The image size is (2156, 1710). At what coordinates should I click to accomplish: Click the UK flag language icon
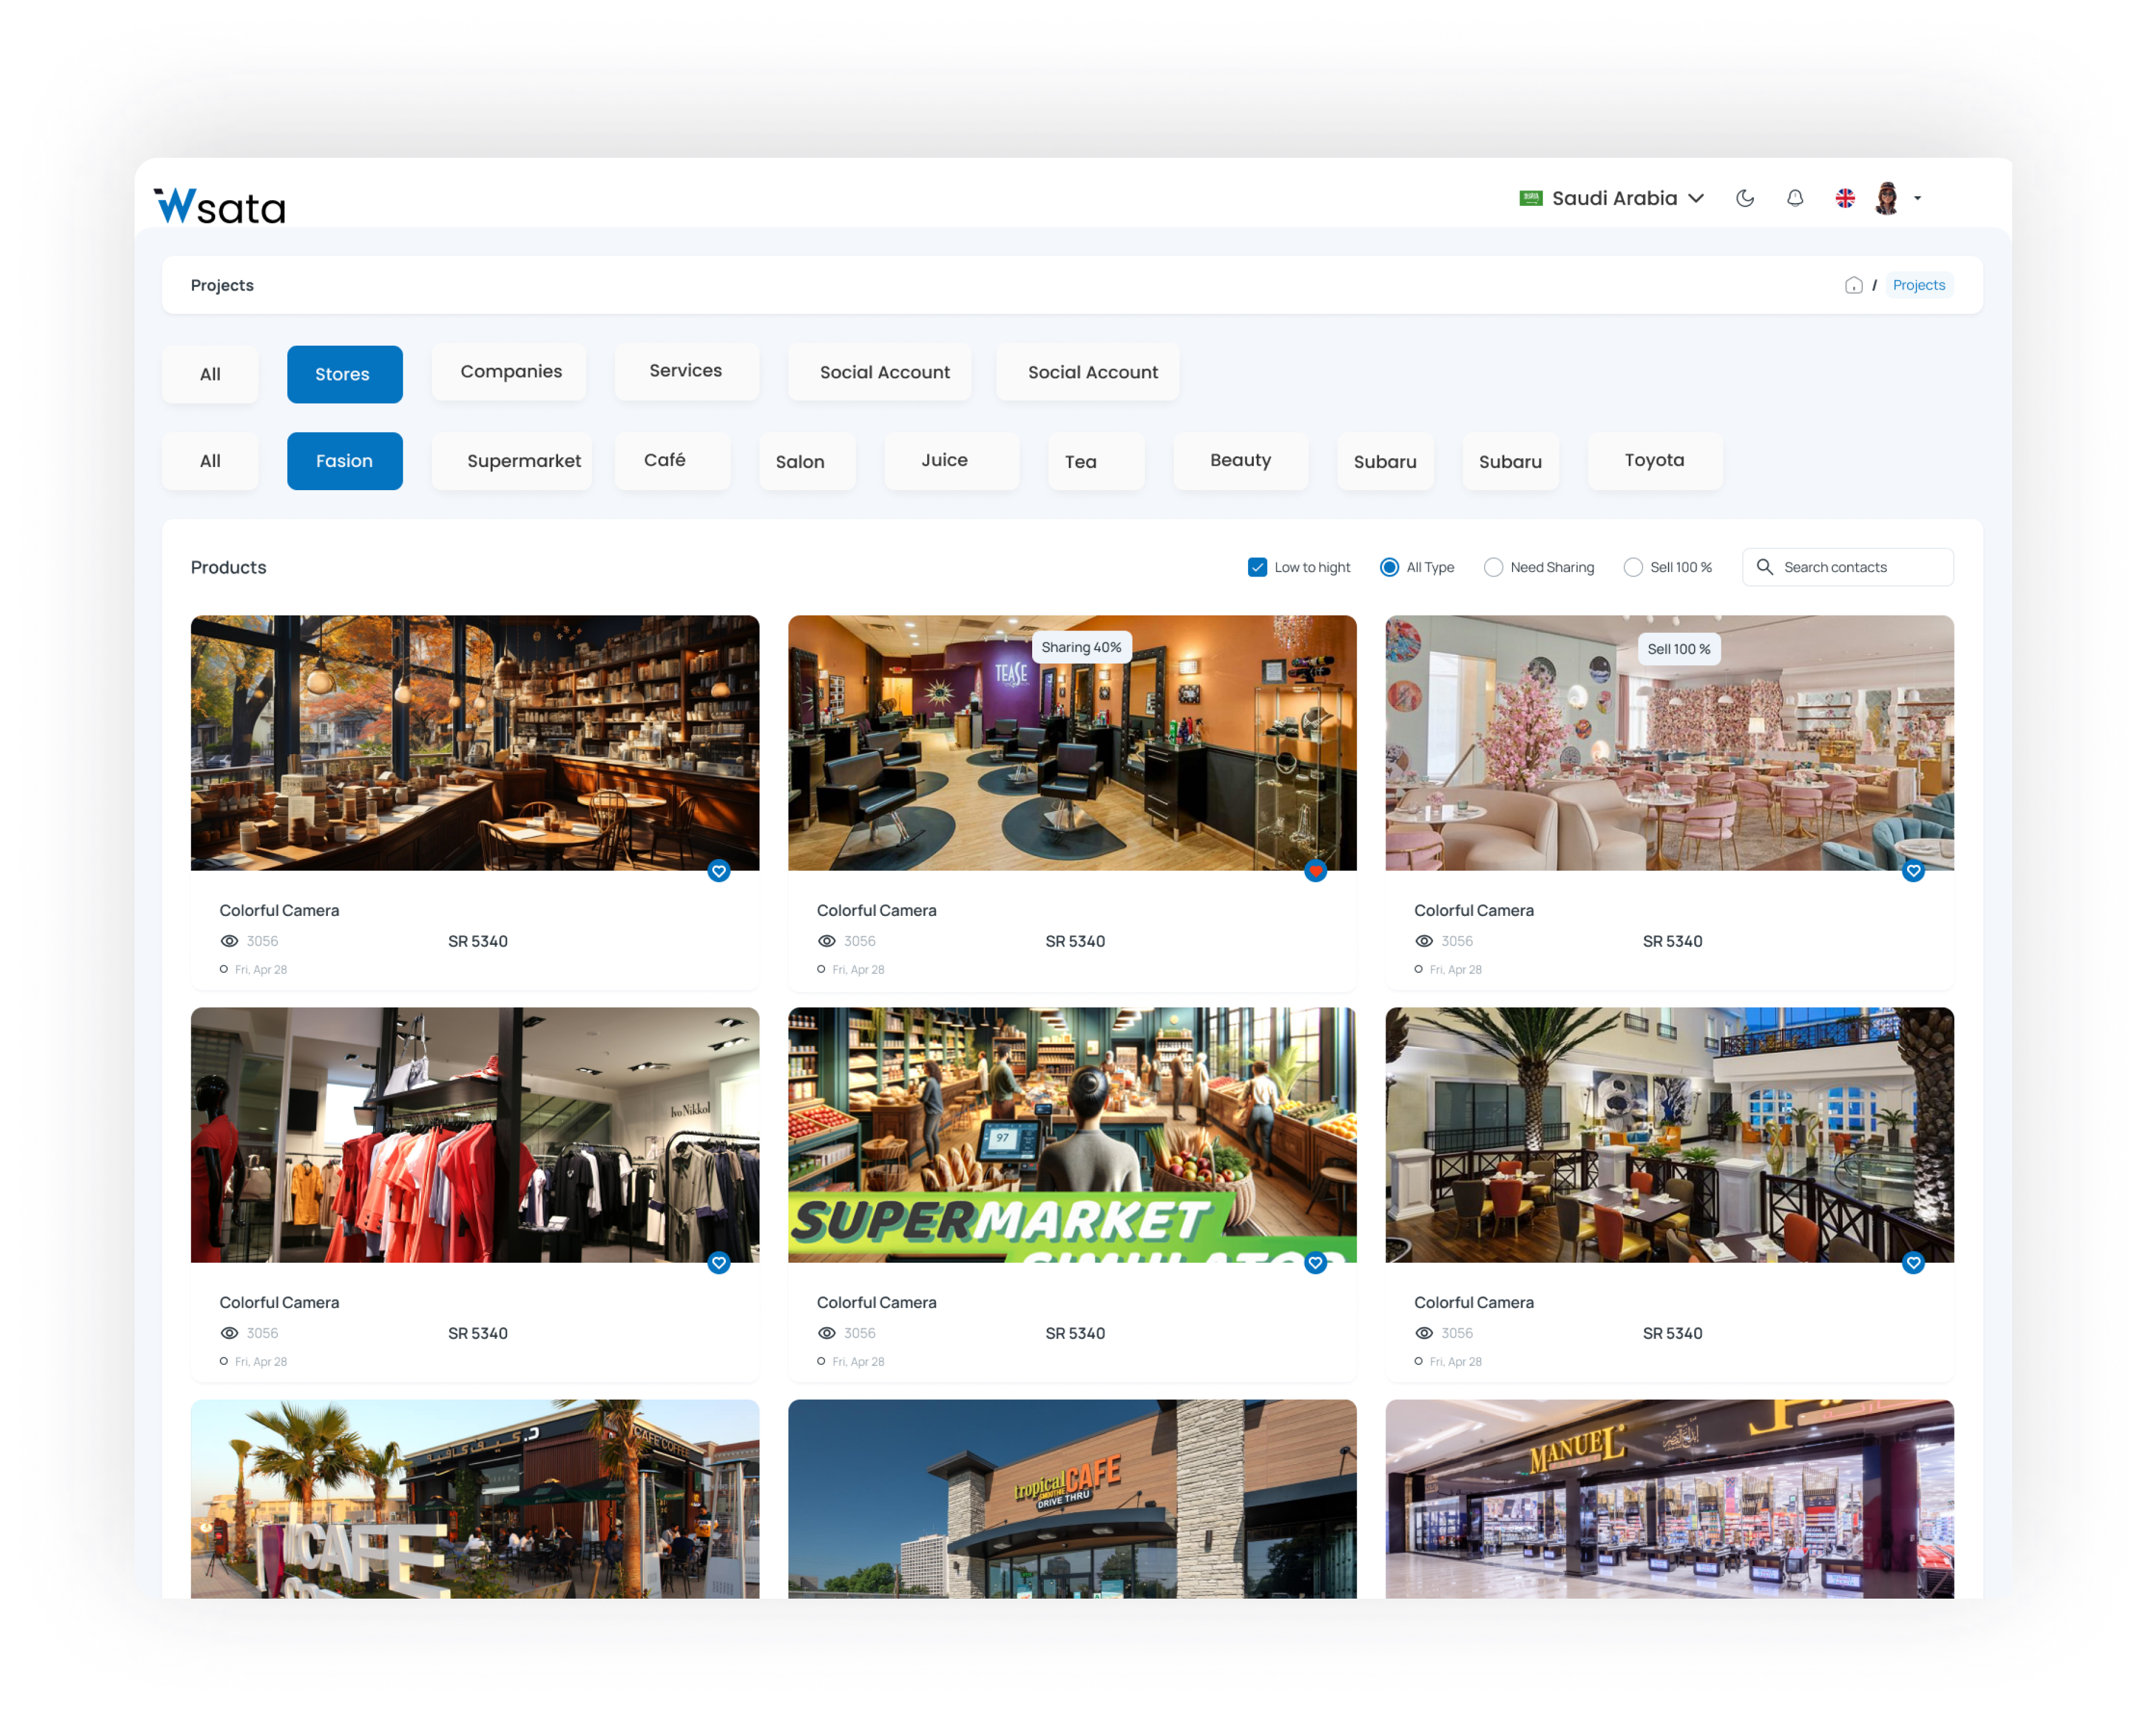click(1845, 198)
